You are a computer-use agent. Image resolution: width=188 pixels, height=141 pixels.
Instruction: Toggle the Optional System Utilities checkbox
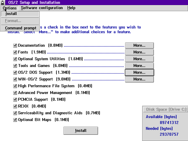[15, 59]
